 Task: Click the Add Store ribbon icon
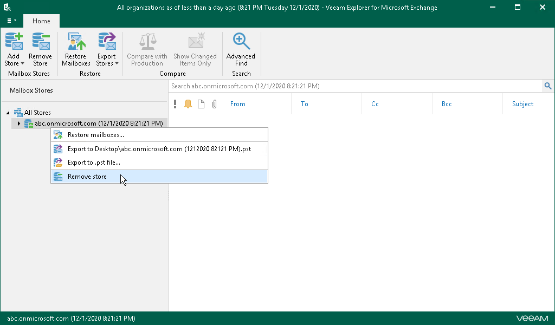(x=14, y=41)
